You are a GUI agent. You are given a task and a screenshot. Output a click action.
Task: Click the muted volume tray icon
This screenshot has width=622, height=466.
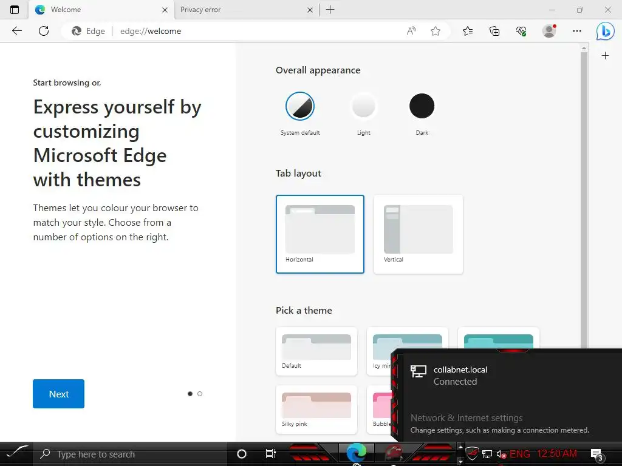click(501, 454)
